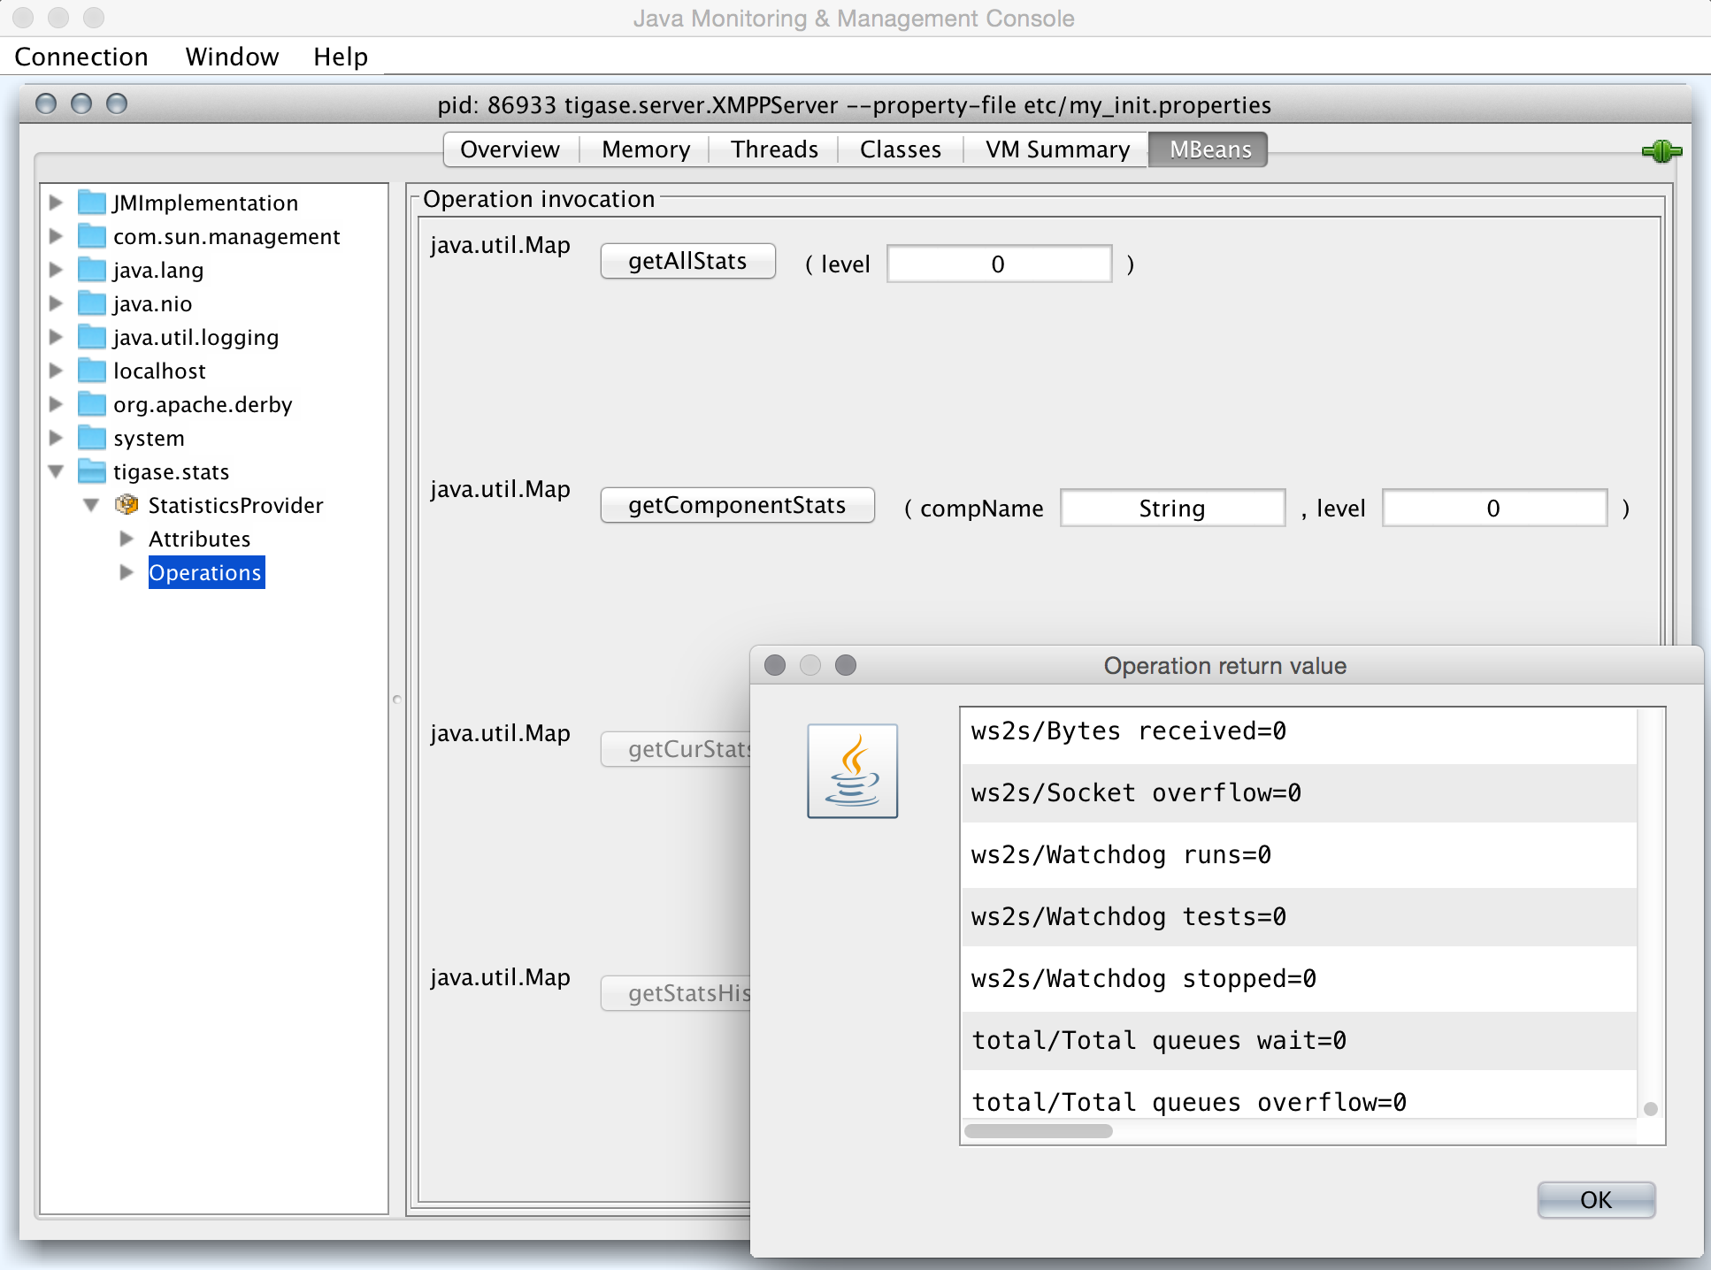This screenshot has height=1270, width=1711.
Task: Select the 'ws2s/Watchdog runs=0' row
Action: [x=1299, y=855]
